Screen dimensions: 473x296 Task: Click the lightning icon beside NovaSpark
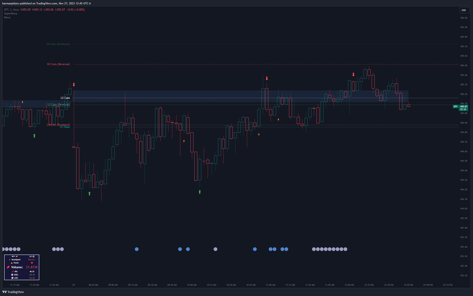click(10, 260)
